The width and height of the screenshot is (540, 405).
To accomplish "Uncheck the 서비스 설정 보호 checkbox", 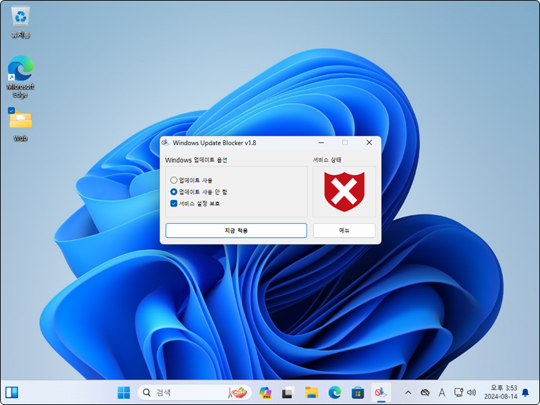I will [x=173, y=202].
